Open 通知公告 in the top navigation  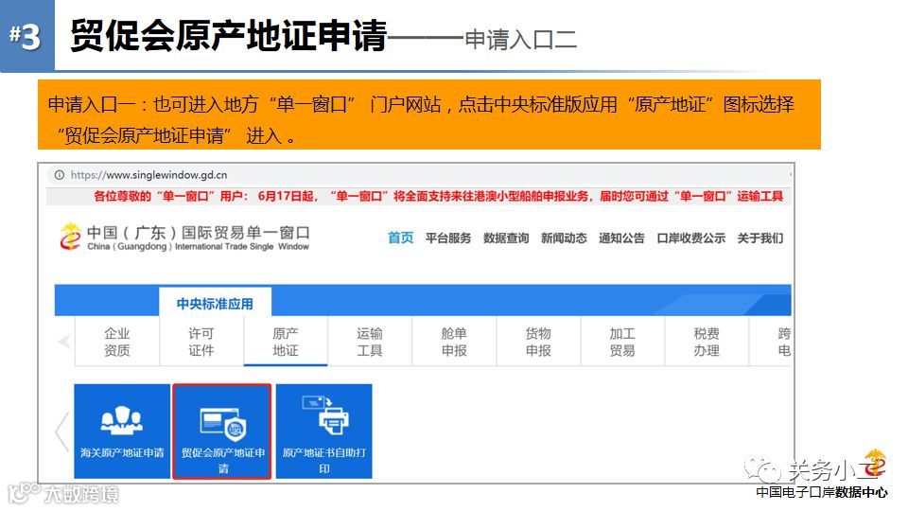[622, 238]
